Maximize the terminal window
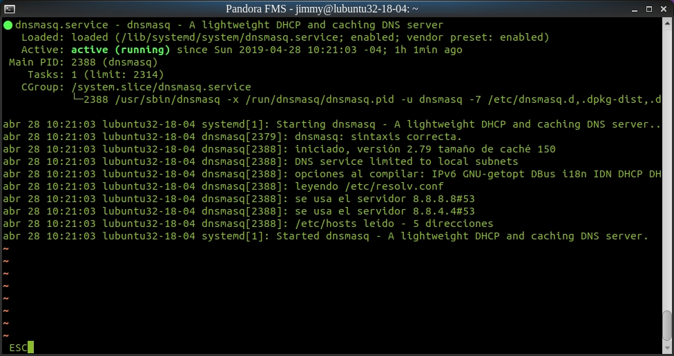 point(650,8)
